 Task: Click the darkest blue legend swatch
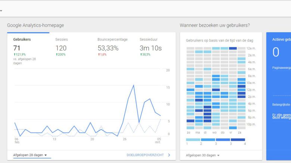coord(238,140)
